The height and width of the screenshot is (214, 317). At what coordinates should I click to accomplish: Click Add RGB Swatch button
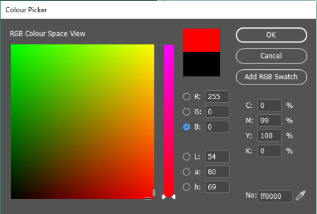click(x=271, y=77)
